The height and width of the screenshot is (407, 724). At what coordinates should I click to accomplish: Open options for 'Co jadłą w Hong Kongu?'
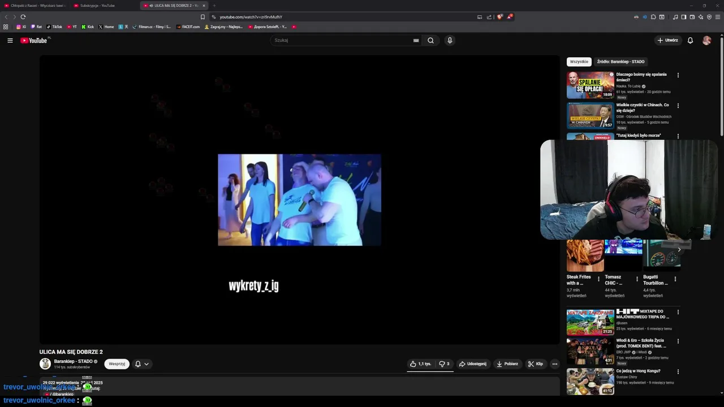(x=678, y=371)
